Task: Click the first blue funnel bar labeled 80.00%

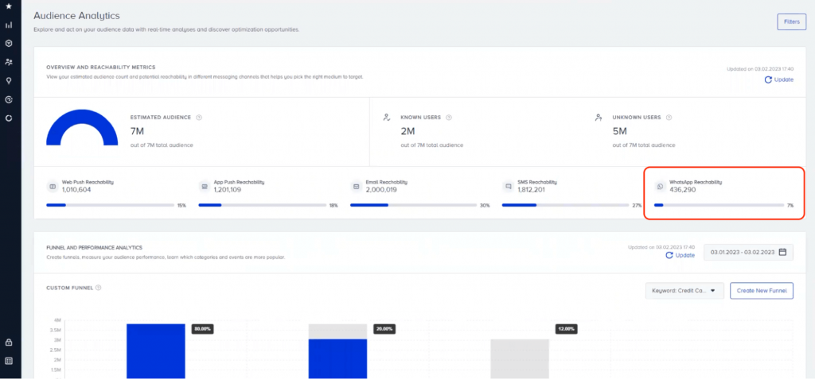Action: [x=156, y=350]
